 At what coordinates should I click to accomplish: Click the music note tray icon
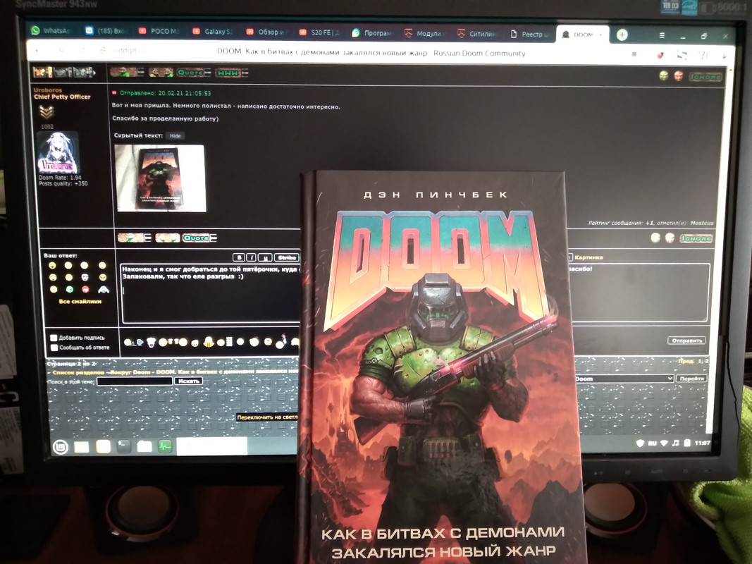pyautogui.click(x=675, y=443)
